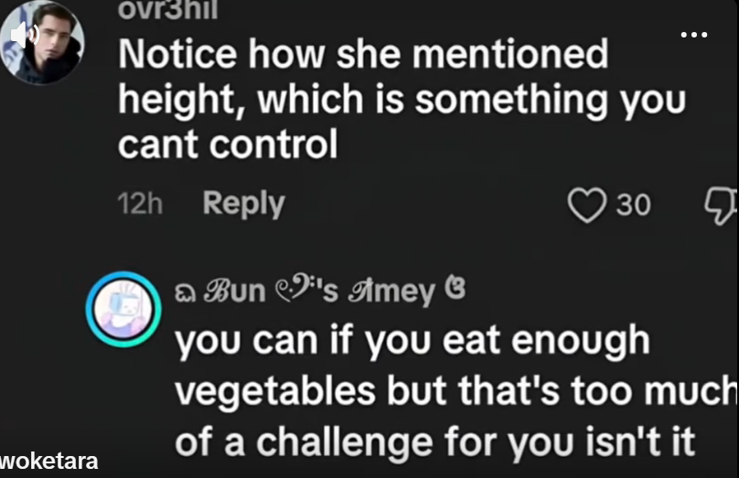Select the "Notice how she mentioned" comment line
Viewport: 739px width, 478px height.
pyautogui.click(x=363, y=54)
